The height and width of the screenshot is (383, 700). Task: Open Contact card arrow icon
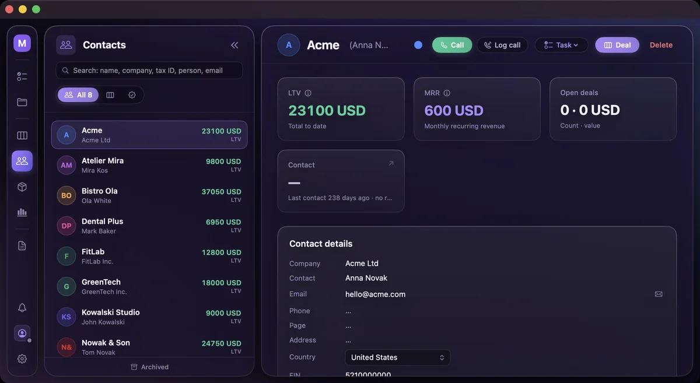tap(391, 164)
